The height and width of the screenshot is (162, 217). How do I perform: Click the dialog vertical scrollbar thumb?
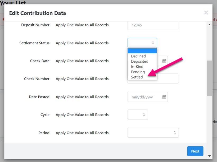click(x=210, y=78)
